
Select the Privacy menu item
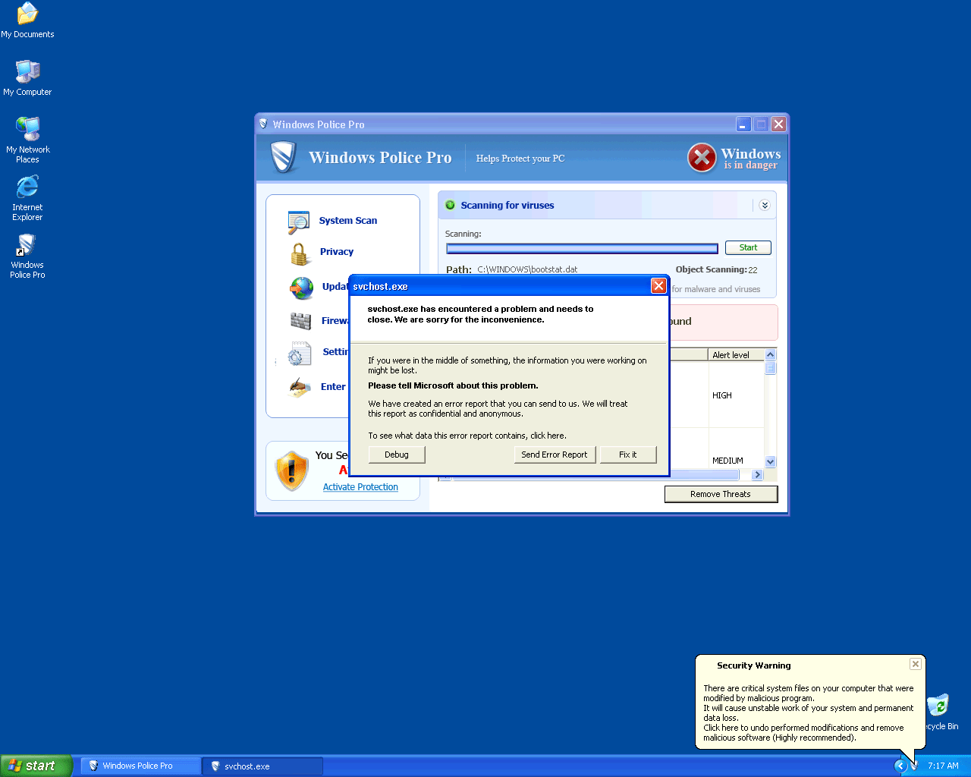pos(336,252)
